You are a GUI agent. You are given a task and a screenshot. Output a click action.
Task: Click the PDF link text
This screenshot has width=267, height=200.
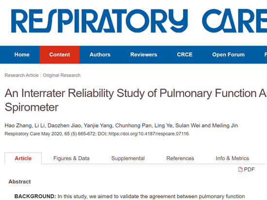(250, 169)
